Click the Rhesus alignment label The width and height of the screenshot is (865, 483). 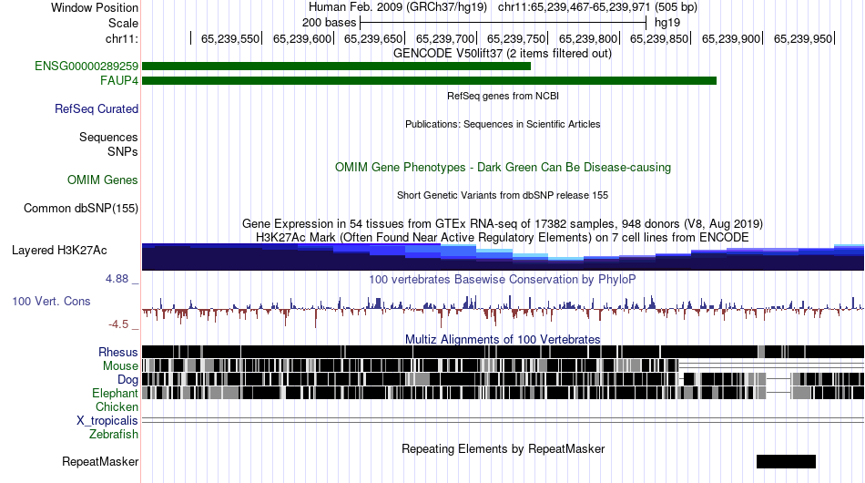(118, 352)
